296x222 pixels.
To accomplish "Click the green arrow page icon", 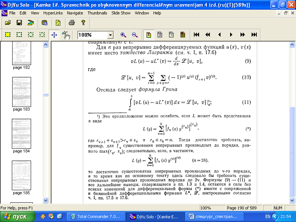I will coord(58,23).
